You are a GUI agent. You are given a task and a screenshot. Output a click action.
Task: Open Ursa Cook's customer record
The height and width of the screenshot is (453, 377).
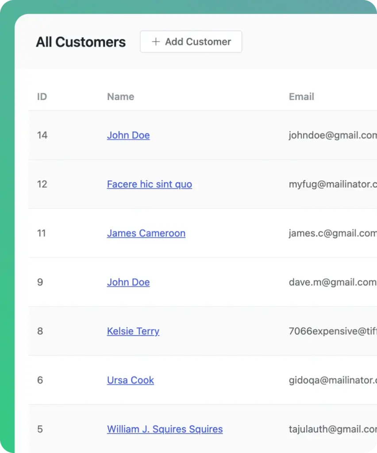tap(131, 380)
